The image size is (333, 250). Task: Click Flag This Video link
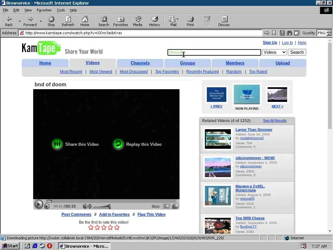pos(152,214)
